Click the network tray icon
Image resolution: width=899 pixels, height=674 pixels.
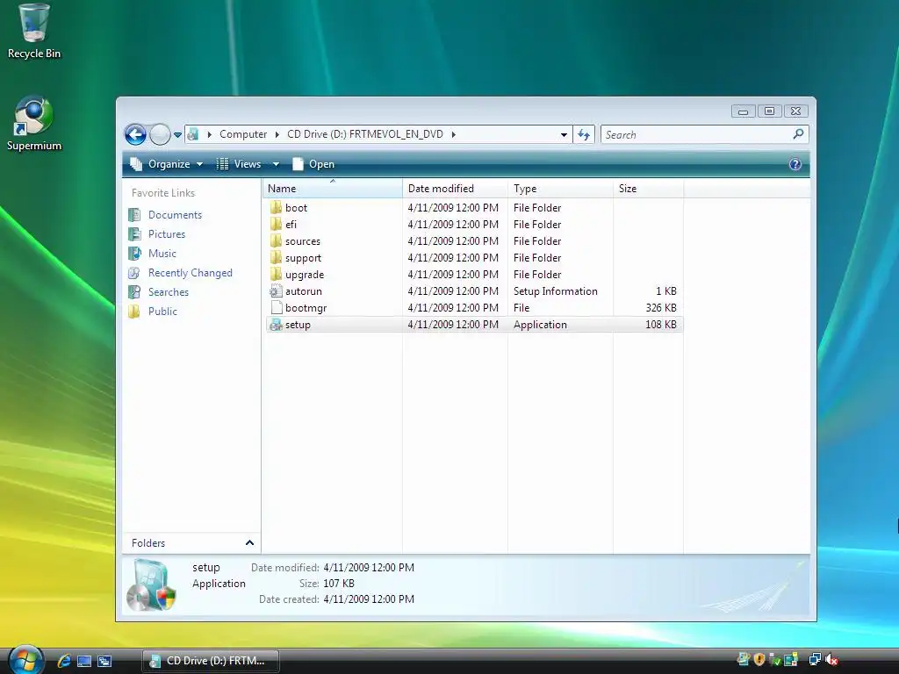(814, 660)
